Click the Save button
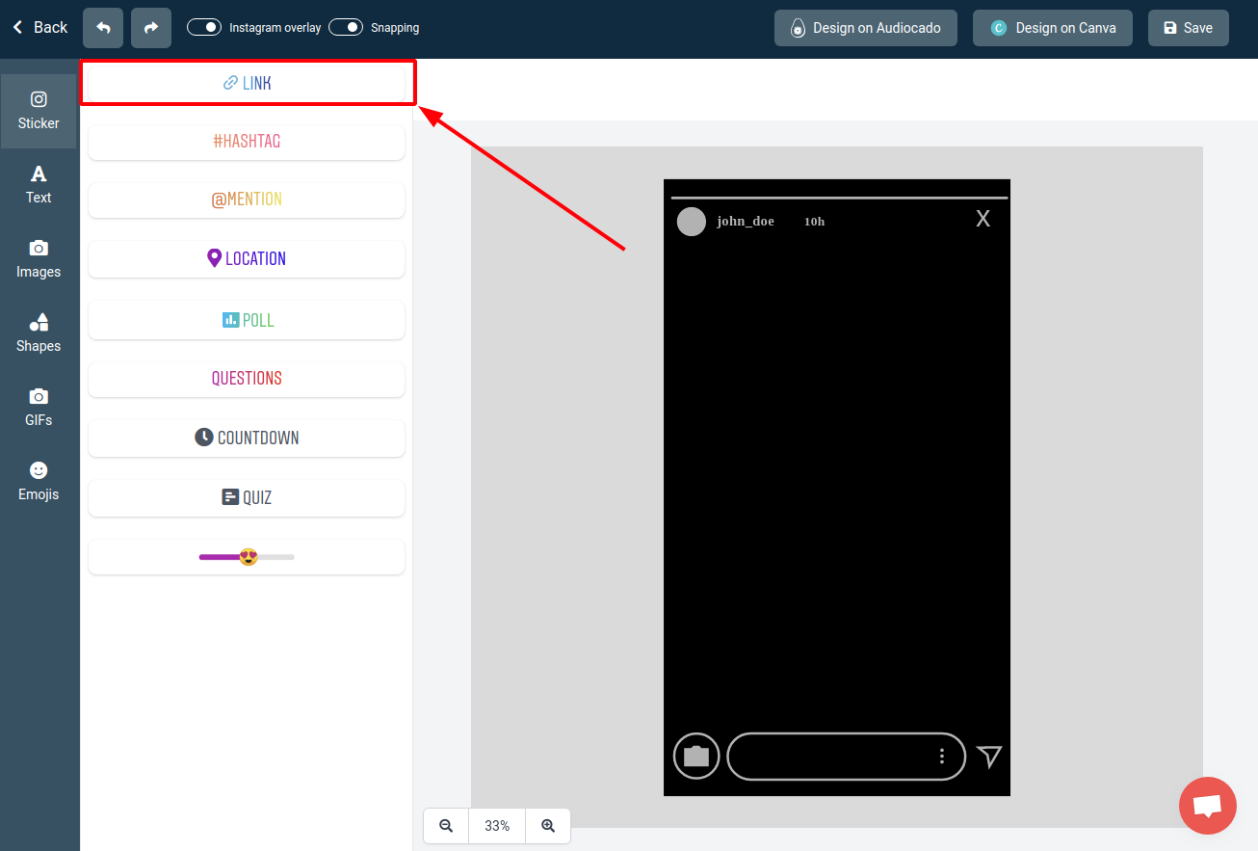This screenshot has width=1258, height=851. click(x=1188, y=28)
